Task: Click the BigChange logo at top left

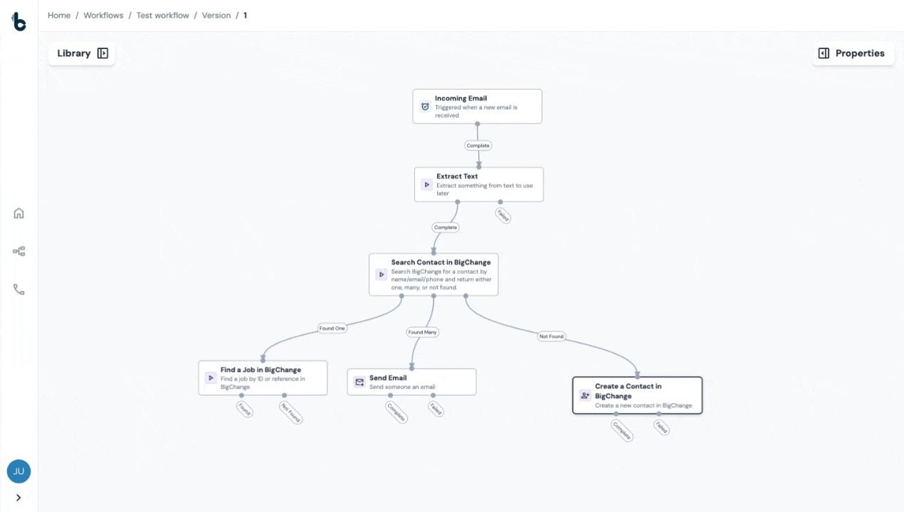Action: [19, 21]
